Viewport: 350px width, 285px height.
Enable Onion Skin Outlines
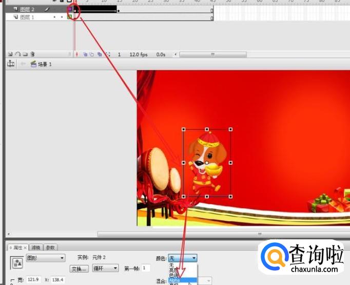(92, 54)
